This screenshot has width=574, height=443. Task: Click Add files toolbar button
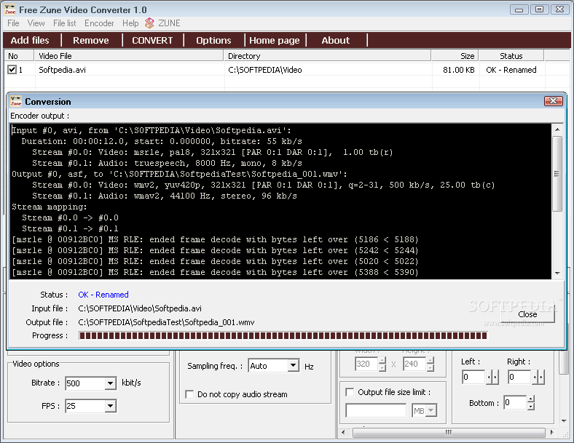[x=30, y=40]
